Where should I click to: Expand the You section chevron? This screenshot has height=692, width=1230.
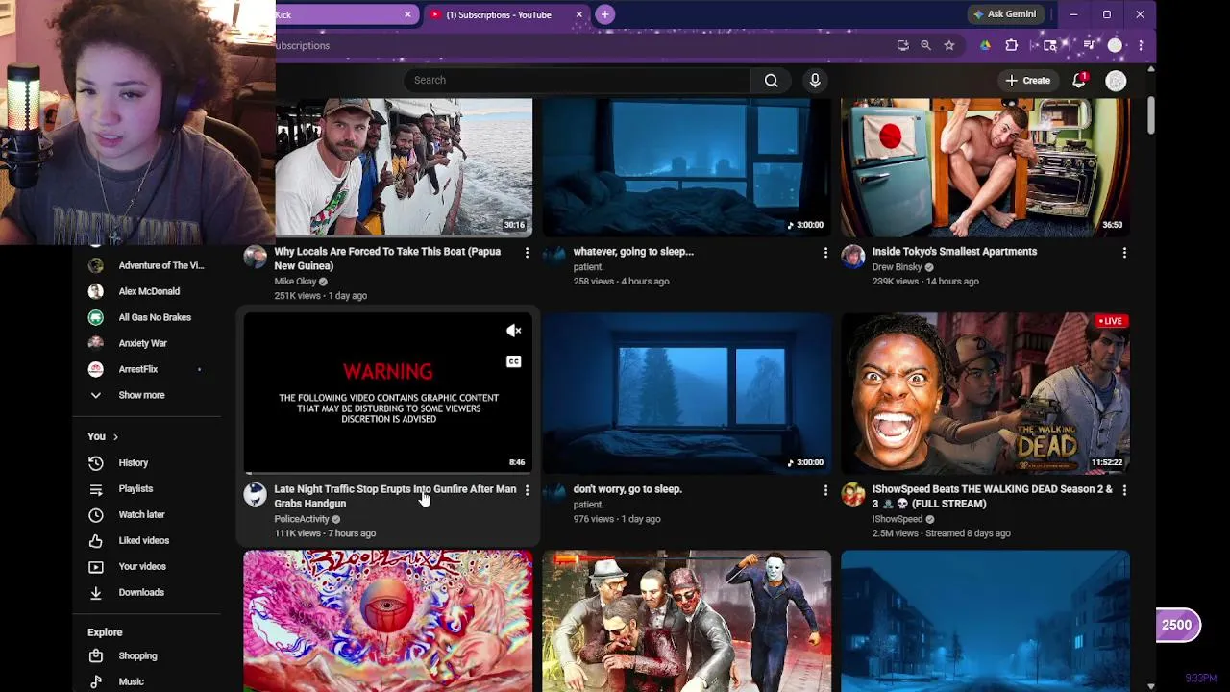coord(115,437)
